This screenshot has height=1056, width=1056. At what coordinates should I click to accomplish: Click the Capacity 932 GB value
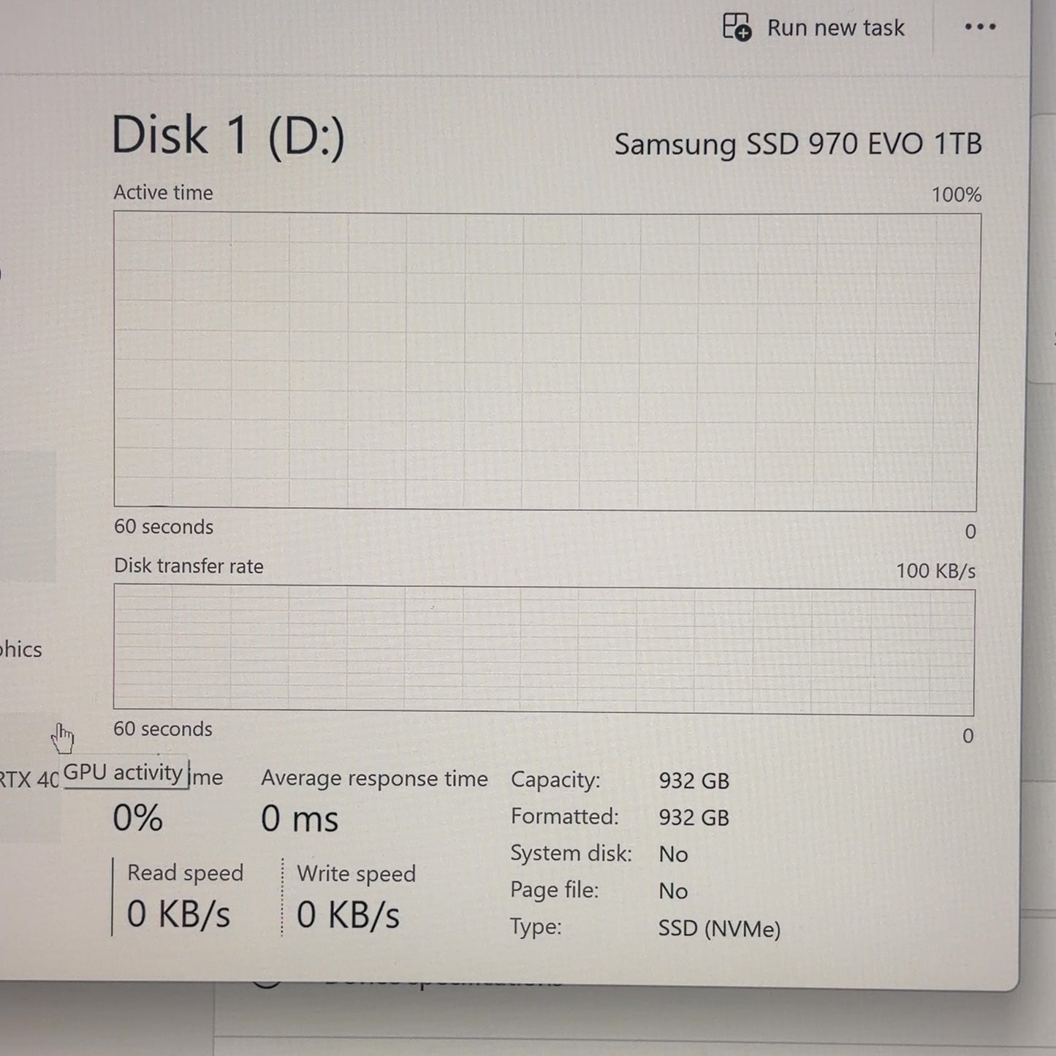[x=694, y=781]
